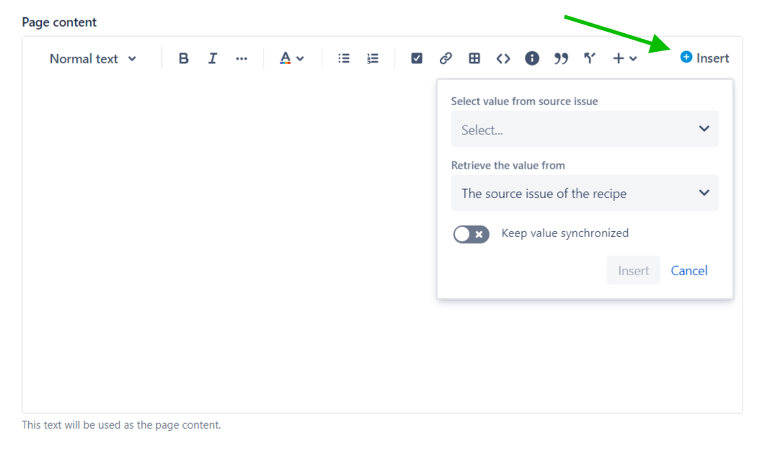This screenshot has height=454, width=780.
Task: Click the Cancel link in popup
Action: coord(689,270)
